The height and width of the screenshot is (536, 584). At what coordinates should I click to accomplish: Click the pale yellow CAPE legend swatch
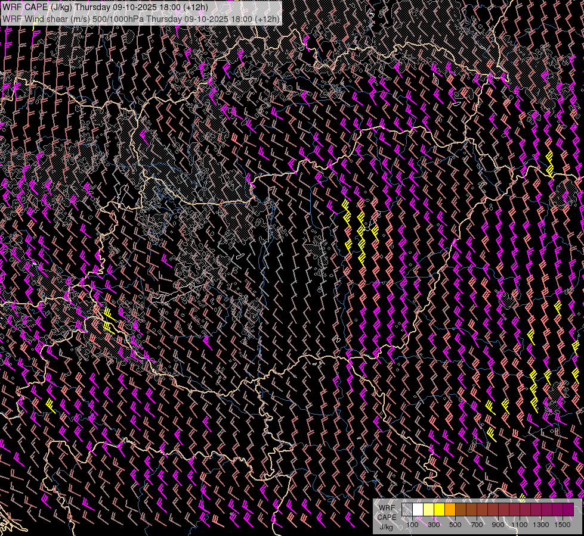tap(429, 510)
